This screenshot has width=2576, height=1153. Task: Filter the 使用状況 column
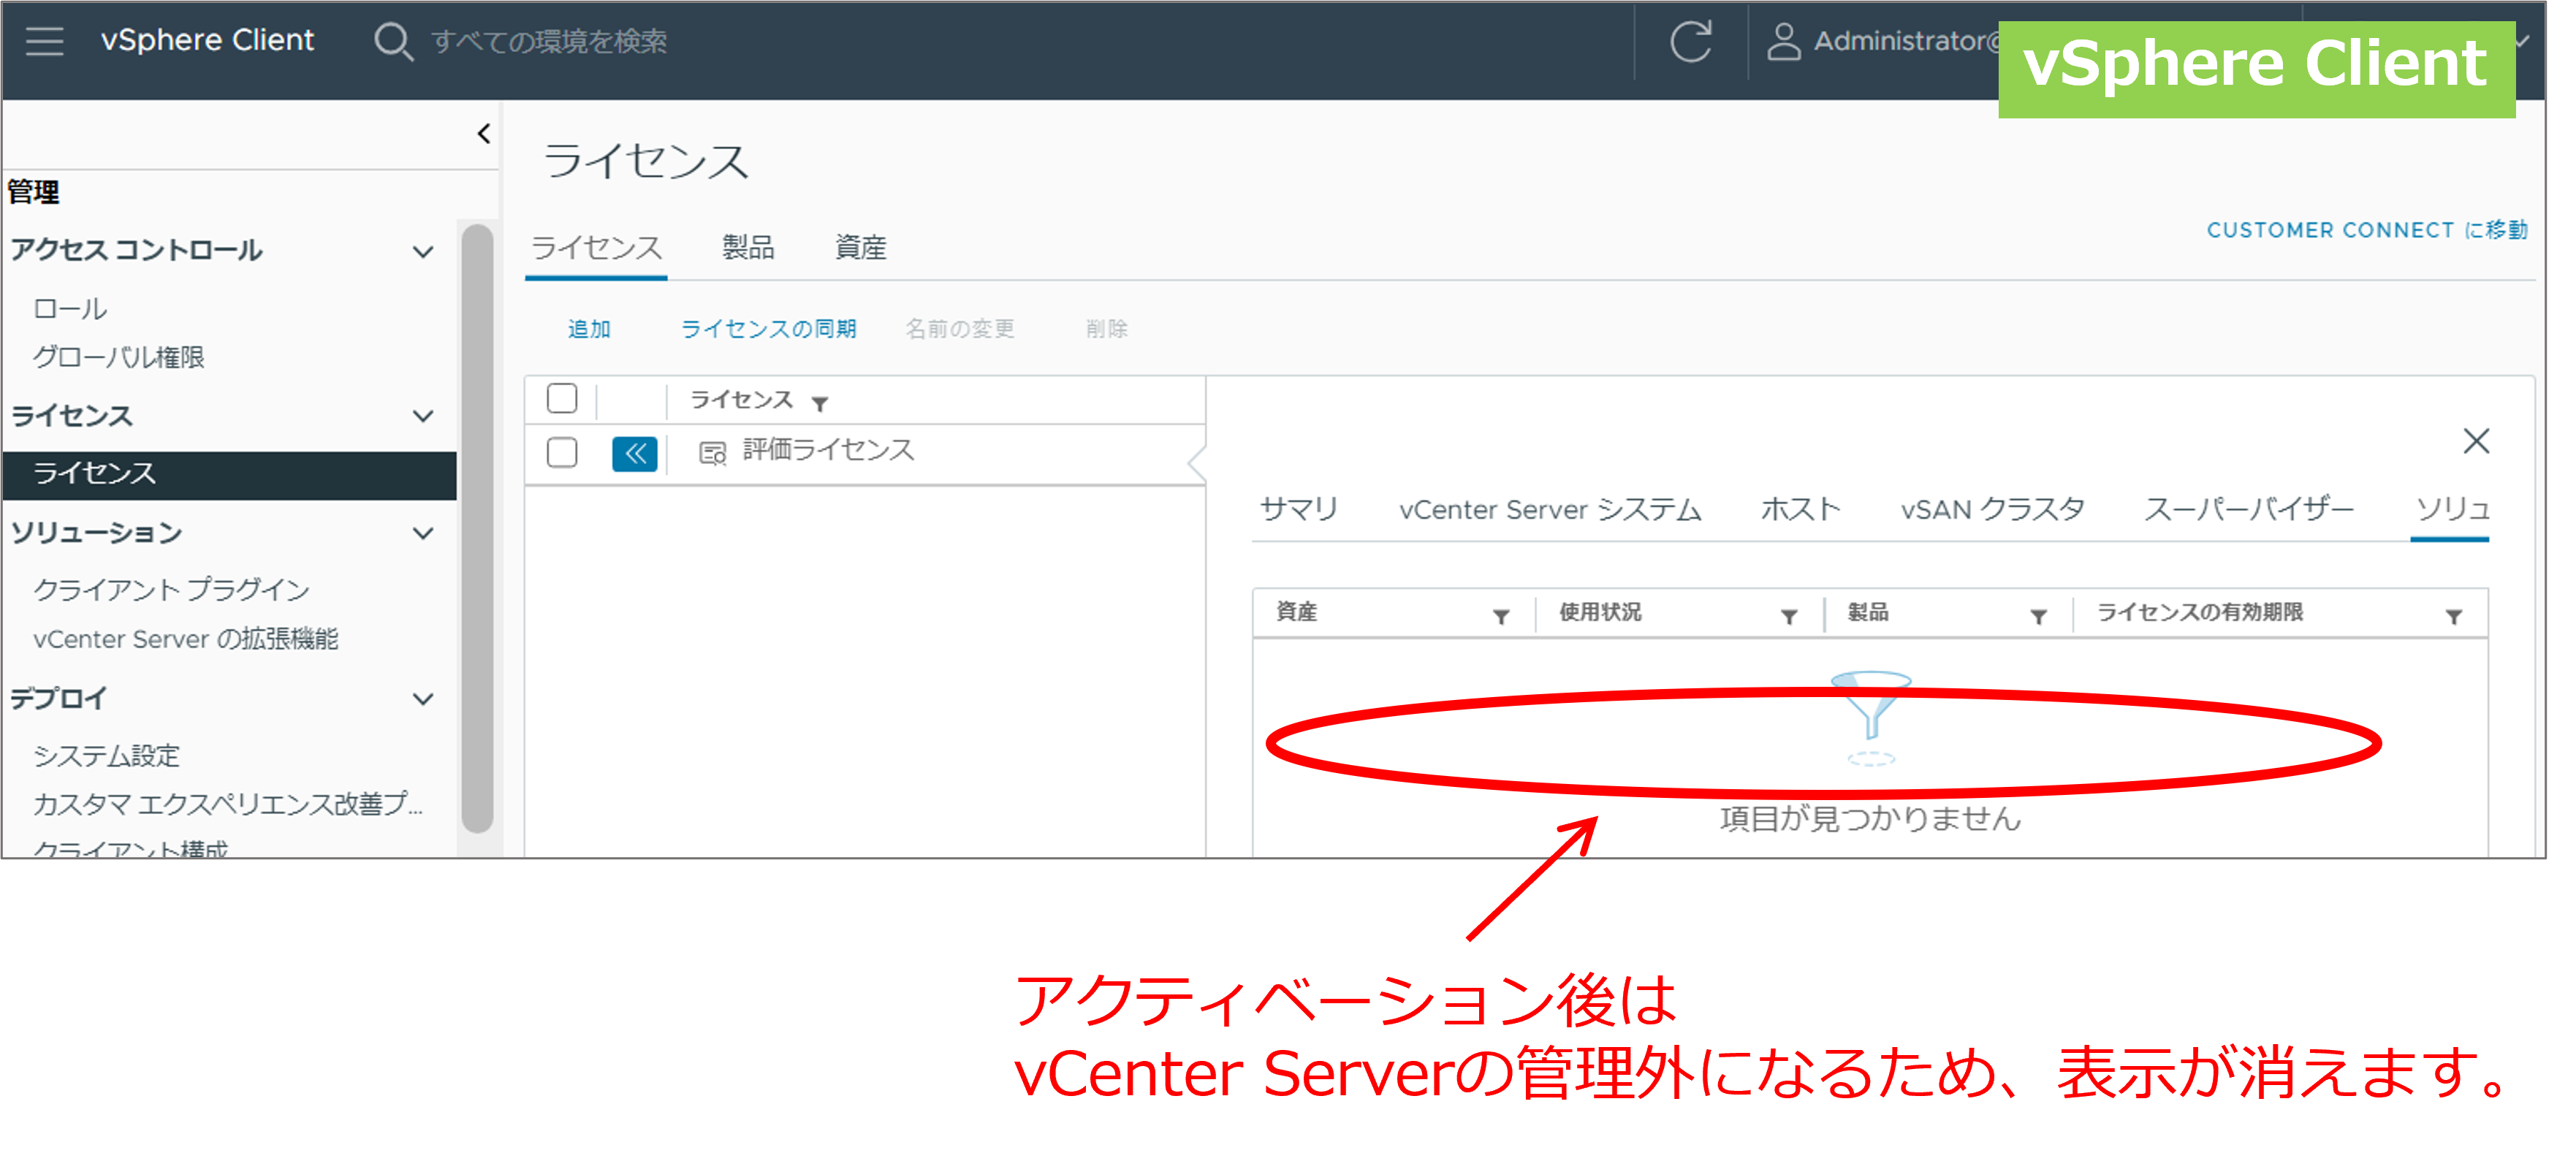pos(1789,616)
